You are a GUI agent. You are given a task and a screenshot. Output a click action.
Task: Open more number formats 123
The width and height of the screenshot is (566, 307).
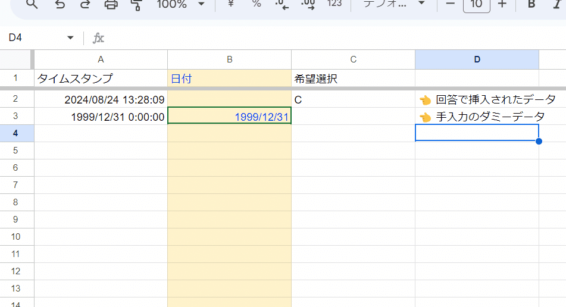click(x=334, y=4)
